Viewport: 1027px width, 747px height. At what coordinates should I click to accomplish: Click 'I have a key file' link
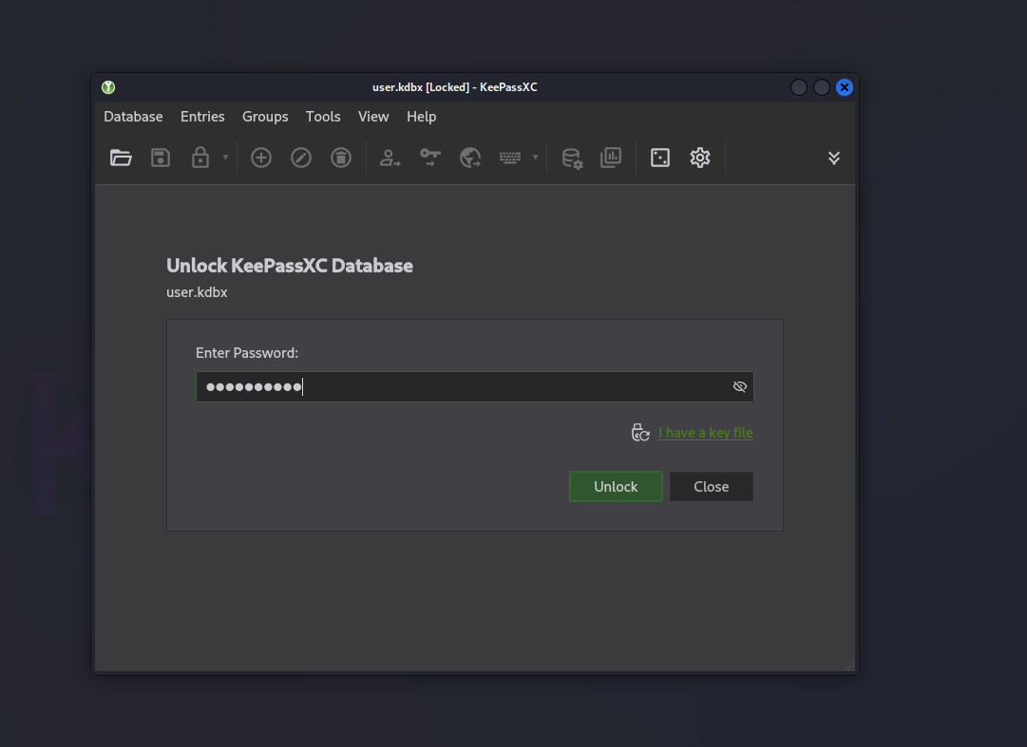[705, 433]
